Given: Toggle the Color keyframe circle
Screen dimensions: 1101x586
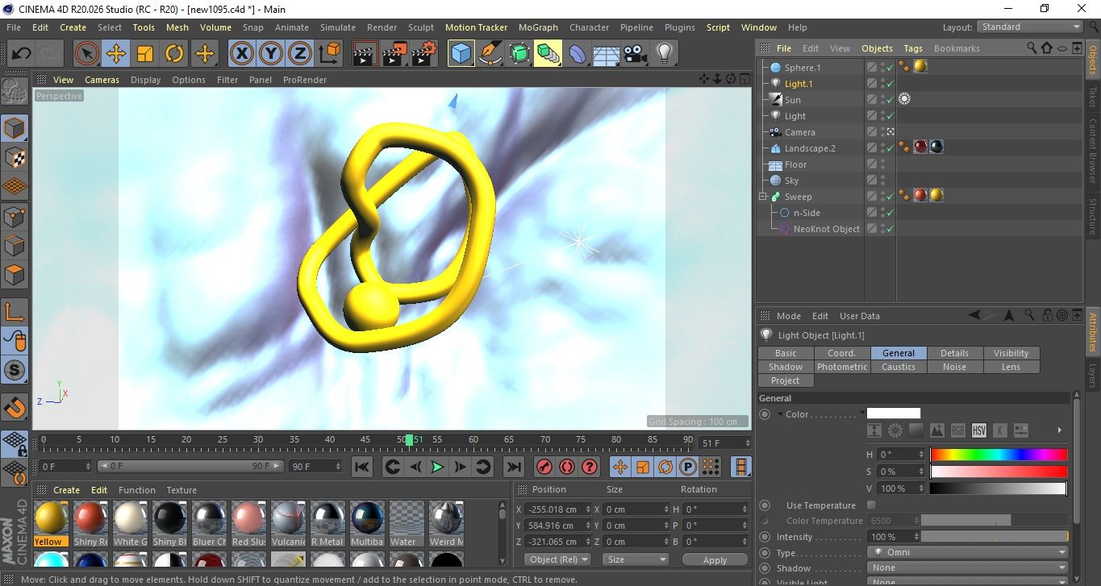Looking at the screenshot, I should [x=765, y=414].
